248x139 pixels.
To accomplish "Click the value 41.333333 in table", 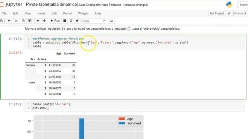I will tap(55, 65).
